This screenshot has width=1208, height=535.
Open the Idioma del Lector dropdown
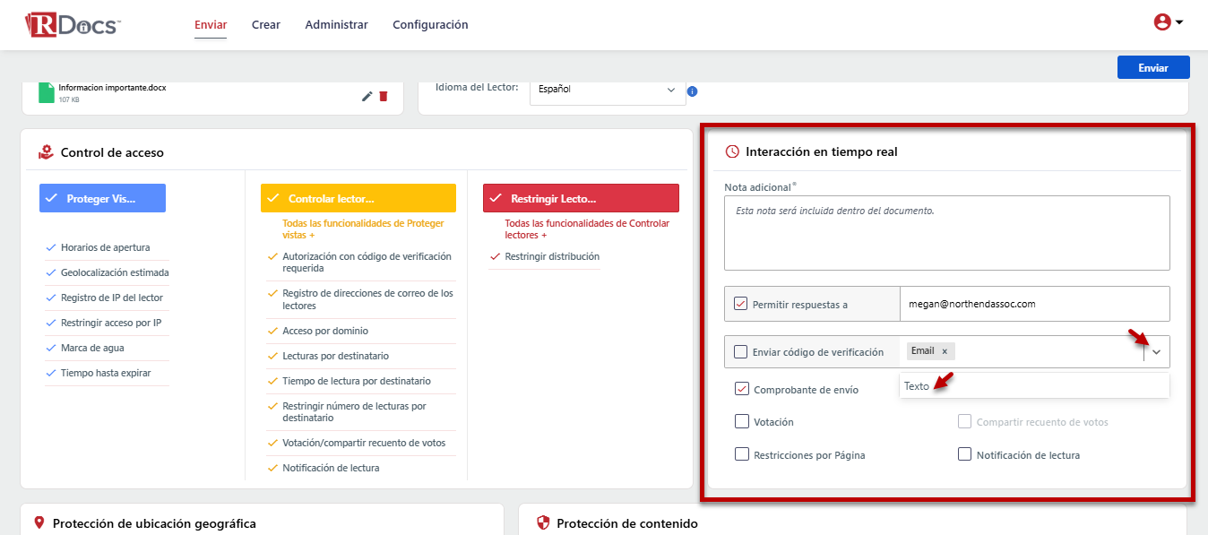pos(607,90)
